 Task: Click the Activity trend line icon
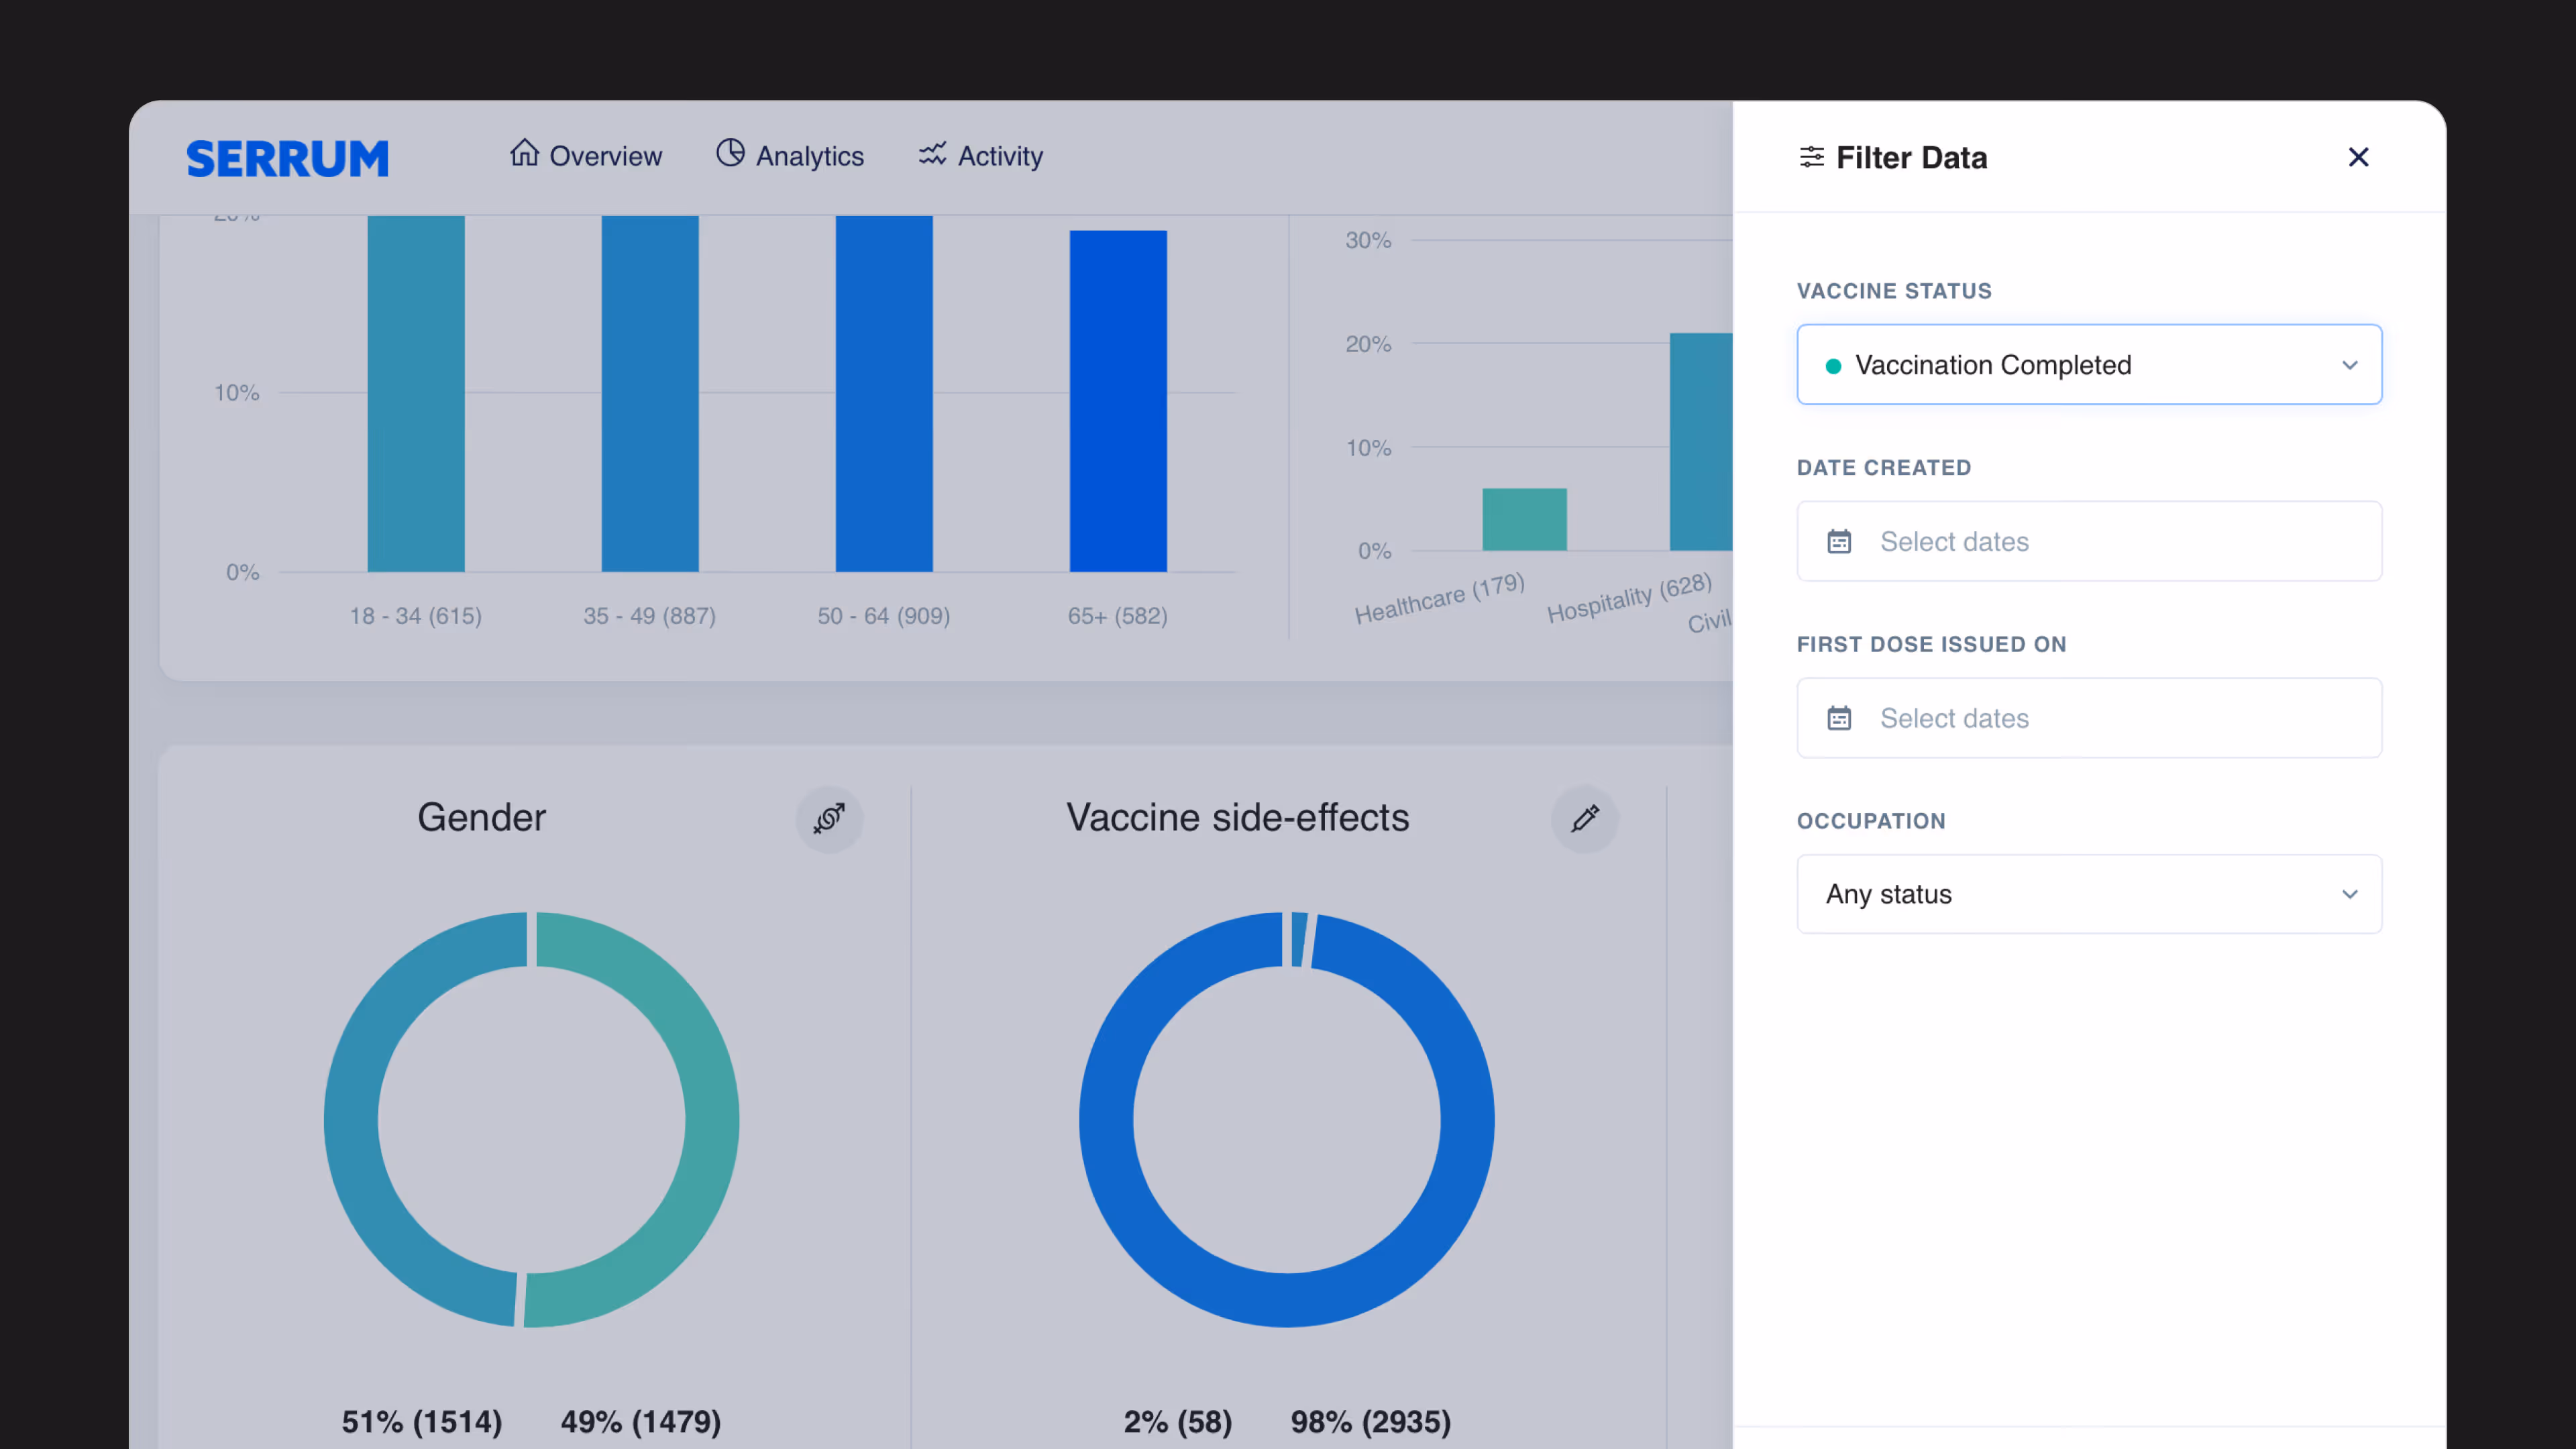pyautogui.click(x=932, y=153)
